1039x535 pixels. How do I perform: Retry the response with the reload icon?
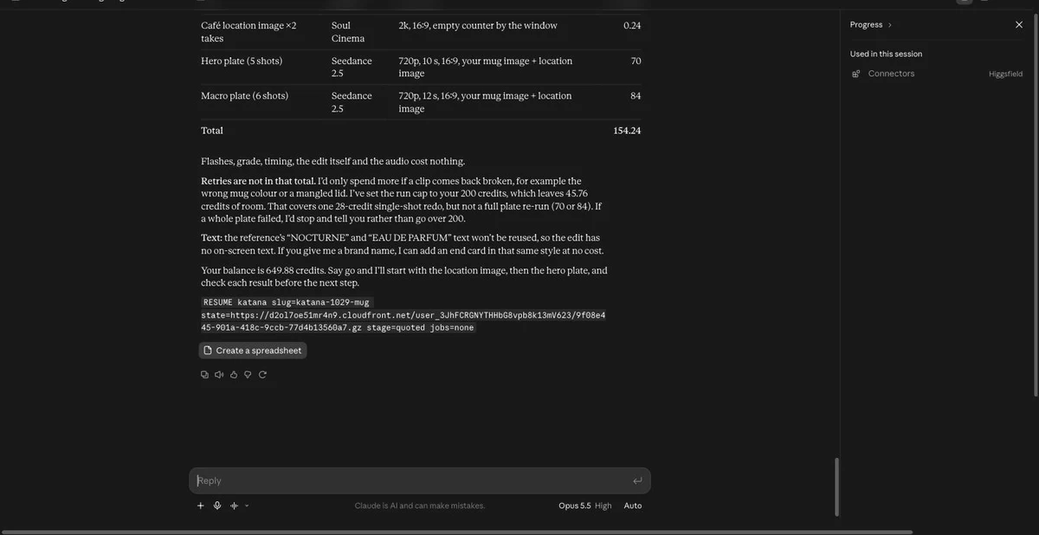point(262,375)
